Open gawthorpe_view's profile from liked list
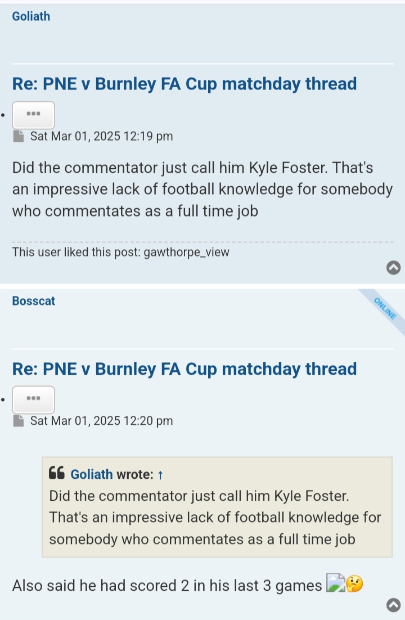The width and height of the screenshot is (405, 620). (x=186, y=252)
